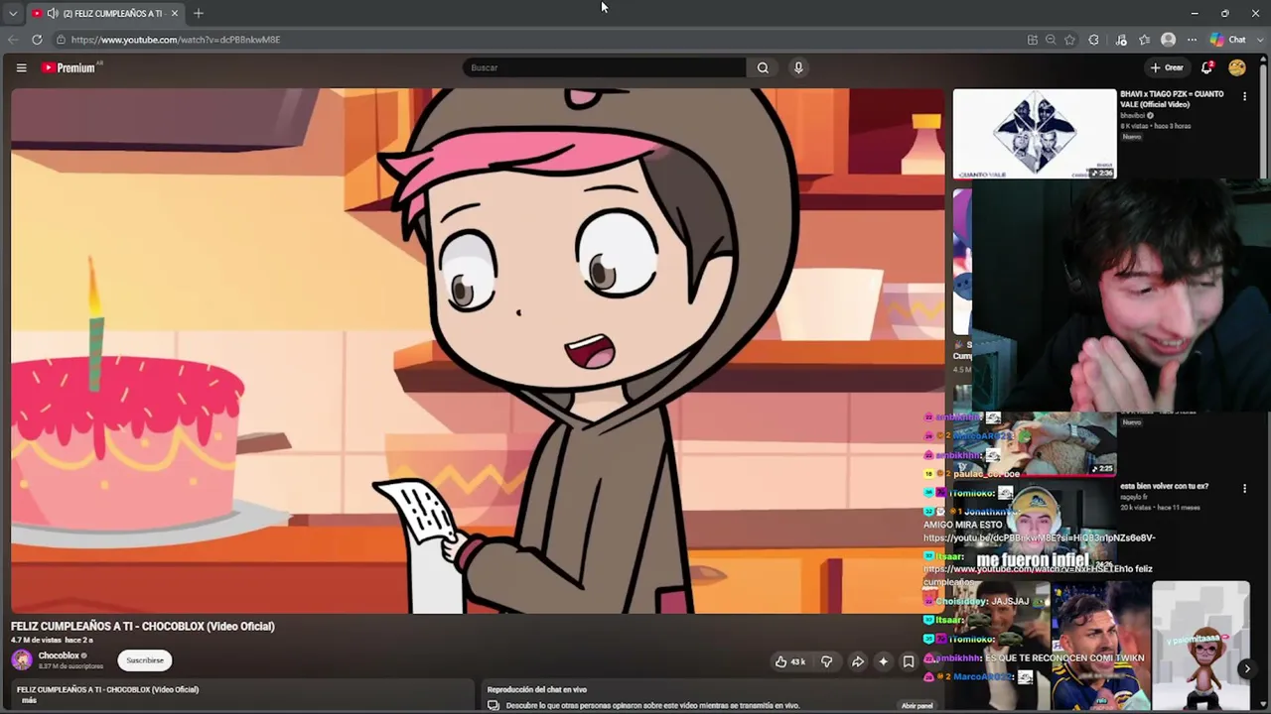Open the media control music icon

(x=1121, y=40)
